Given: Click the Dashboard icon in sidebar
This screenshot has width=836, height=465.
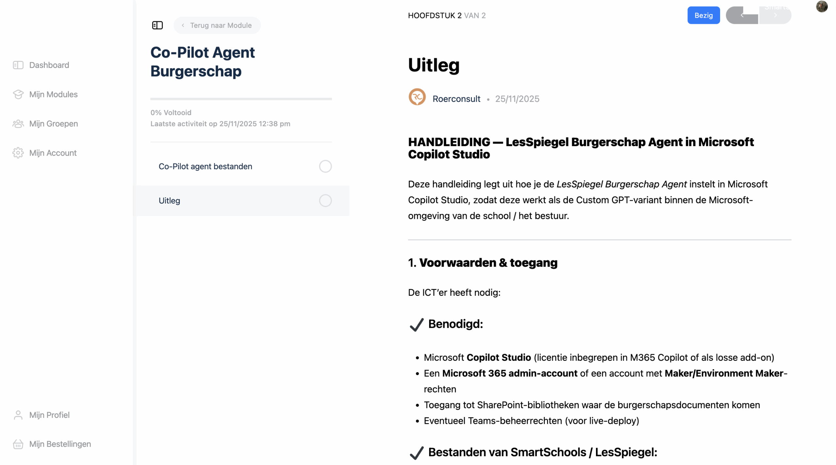Looking at the screenshot, I should tap(18, 65).
